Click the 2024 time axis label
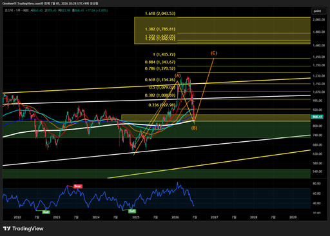The image size is (330, 236). click(96, 217)
